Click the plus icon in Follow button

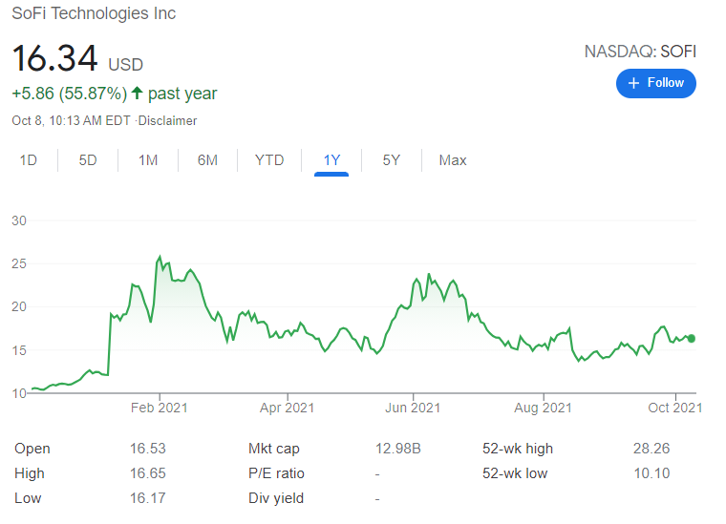point(633,83)
